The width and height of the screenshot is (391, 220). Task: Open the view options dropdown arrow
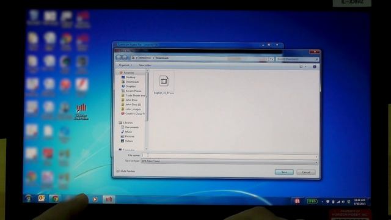[x=305, y=67]
